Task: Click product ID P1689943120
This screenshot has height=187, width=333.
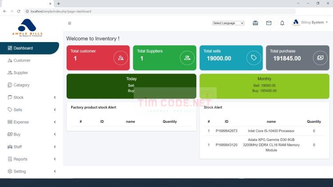Action: point(226,145)
